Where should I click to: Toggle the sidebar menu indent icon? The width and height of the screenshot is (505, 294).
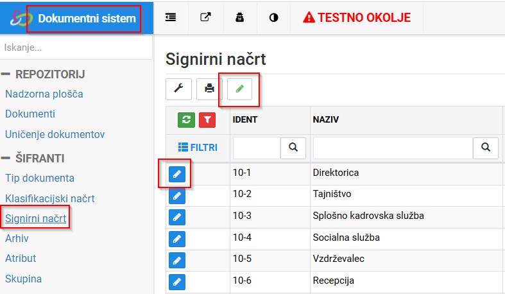(171, 17)
